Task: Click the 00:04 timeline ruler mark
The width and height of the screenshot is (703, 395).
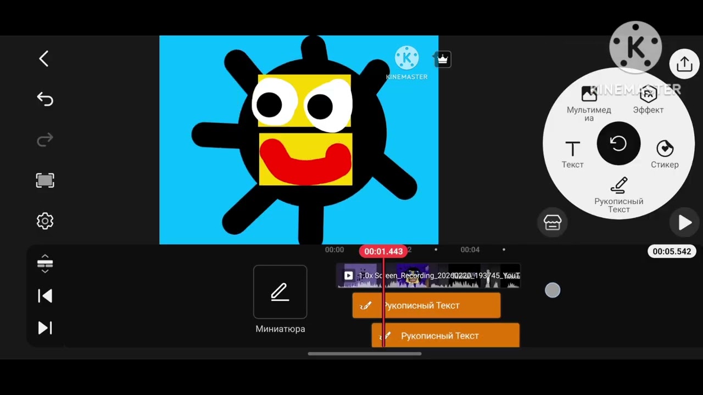Action: (x=470, y=250)
